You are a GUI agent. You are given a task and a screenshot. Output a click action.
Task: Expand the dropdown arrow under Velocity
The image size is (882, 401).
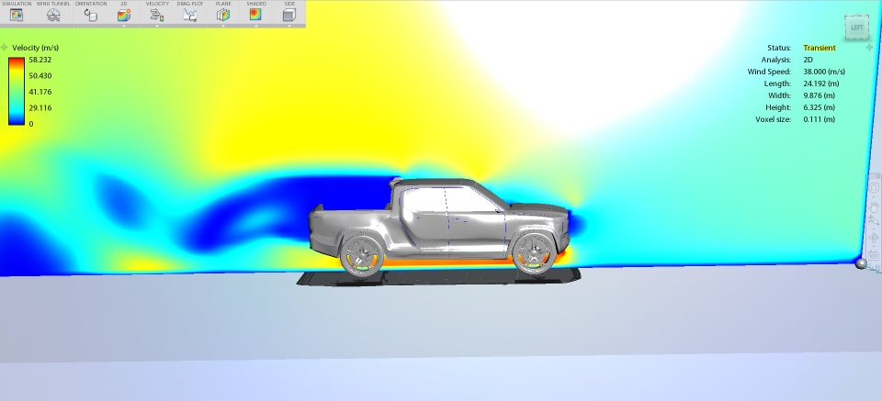[157, 26]
